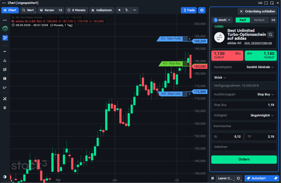This screenshot has width=281, height=183.
Task: Click the 193,200 Take Profit price marker
Action: click(x=200, y=41)
